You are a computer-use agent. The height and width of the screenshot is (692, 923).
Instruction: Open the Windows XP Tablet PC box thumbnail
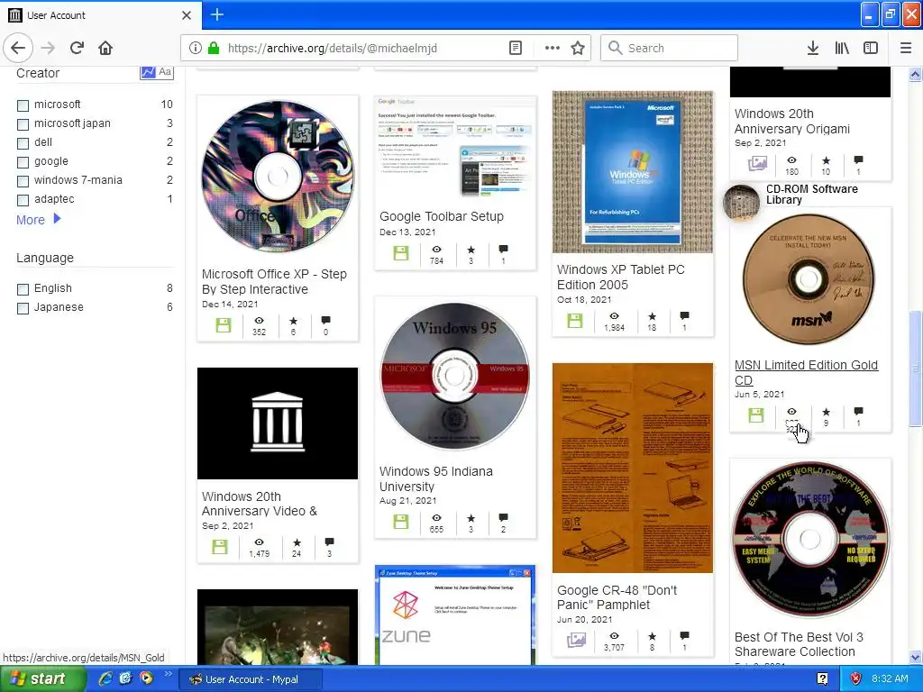tap(632, 172)
